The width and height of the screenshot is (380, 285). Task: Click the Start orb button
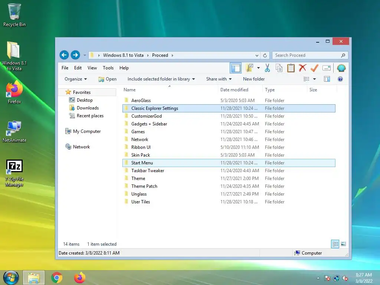click(x=11, y=278)
